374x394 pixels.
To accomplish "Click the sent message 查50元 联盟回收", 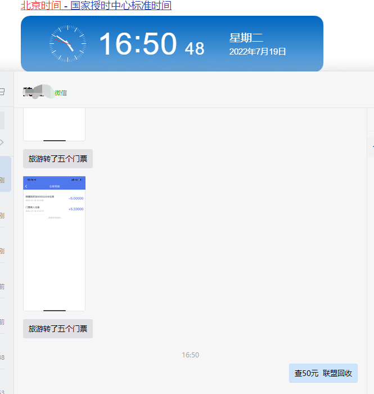I will (323, 373).
